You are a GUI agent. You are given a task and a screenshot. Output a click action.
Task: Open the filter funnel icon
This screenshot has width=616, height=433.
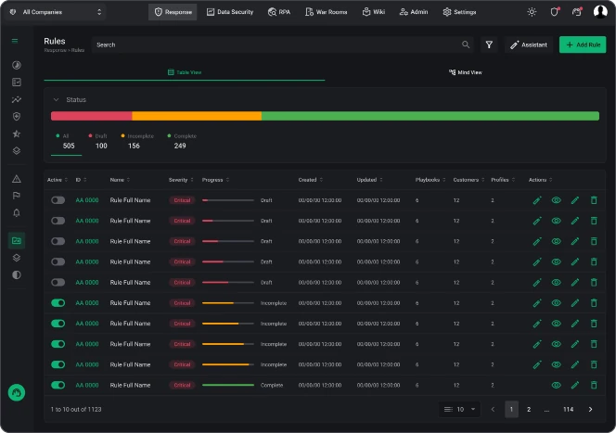[489, 45]
